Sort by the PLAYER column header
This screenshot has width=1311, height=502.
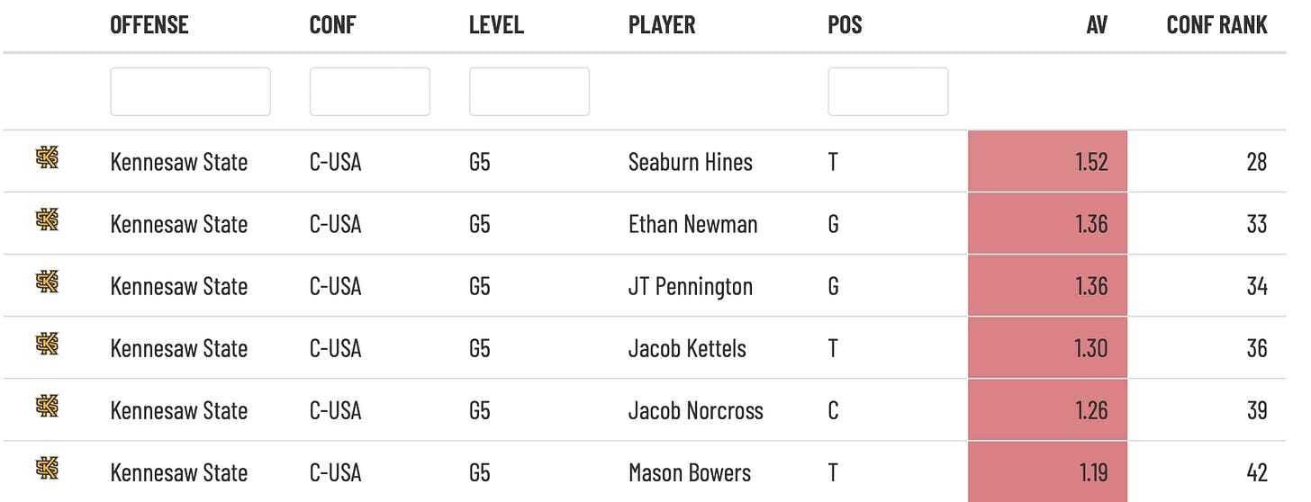(662, 25)
